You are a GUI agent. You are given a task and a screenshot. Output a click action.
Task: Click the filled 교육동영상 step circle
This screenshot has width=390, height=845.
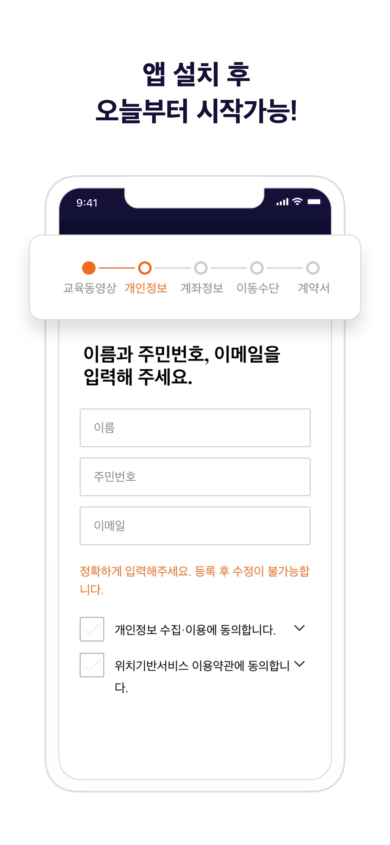[x=89, y=268]
